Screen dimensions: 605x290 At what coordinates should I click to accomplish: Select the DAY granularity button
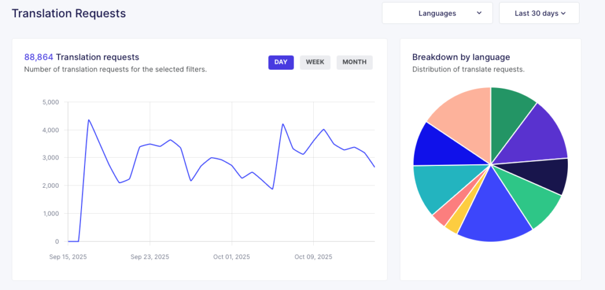281,62
